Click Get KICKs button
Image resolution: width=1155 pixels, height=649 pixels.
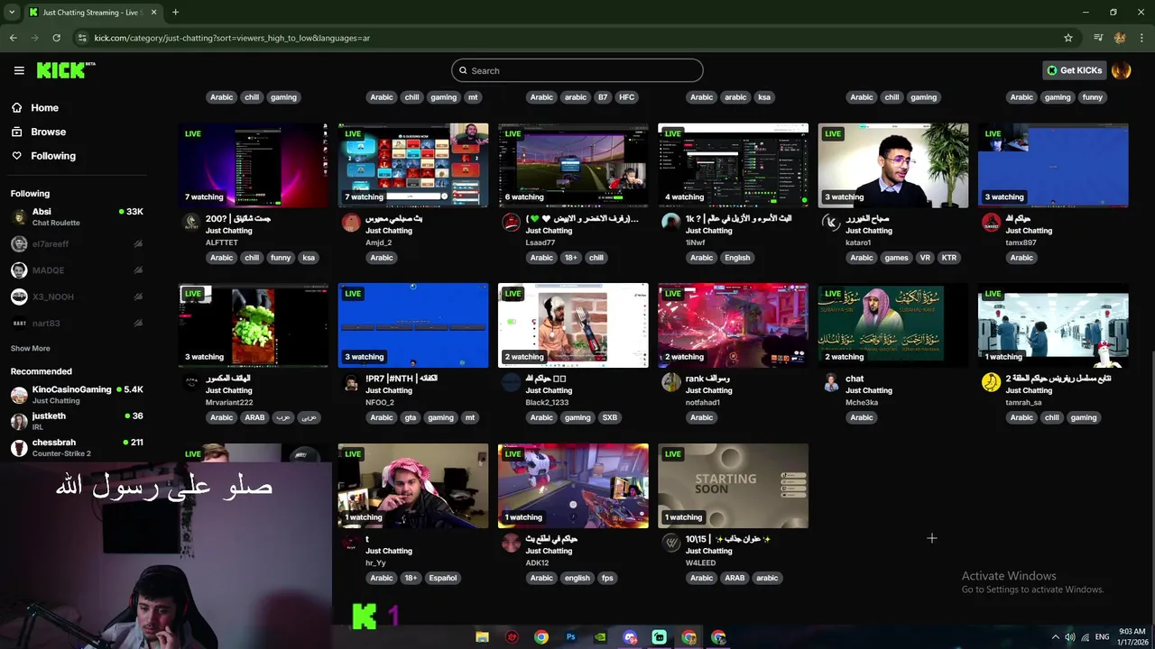pyautogui.click(x=1074, y=70)
